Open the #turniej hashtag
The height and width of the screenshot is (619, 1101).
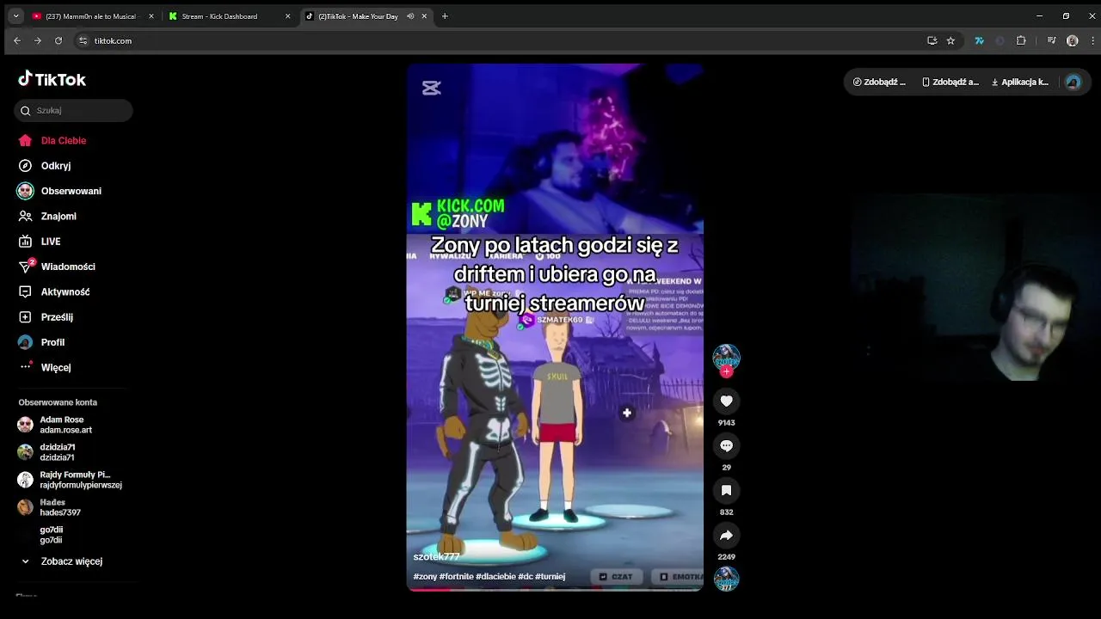[550, 577]
